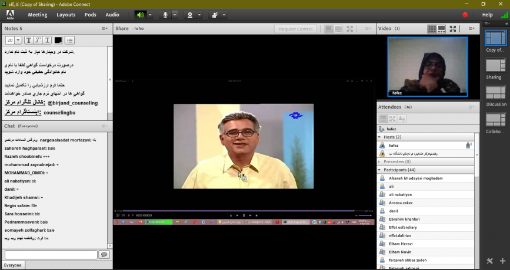
Task: Open the Help menu
Action: click(x=487, y=15)
